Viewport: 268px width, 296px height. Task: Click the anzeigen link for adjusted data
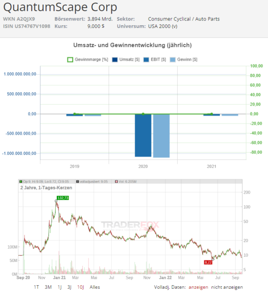pyautogui.click(x=198, y=287)
